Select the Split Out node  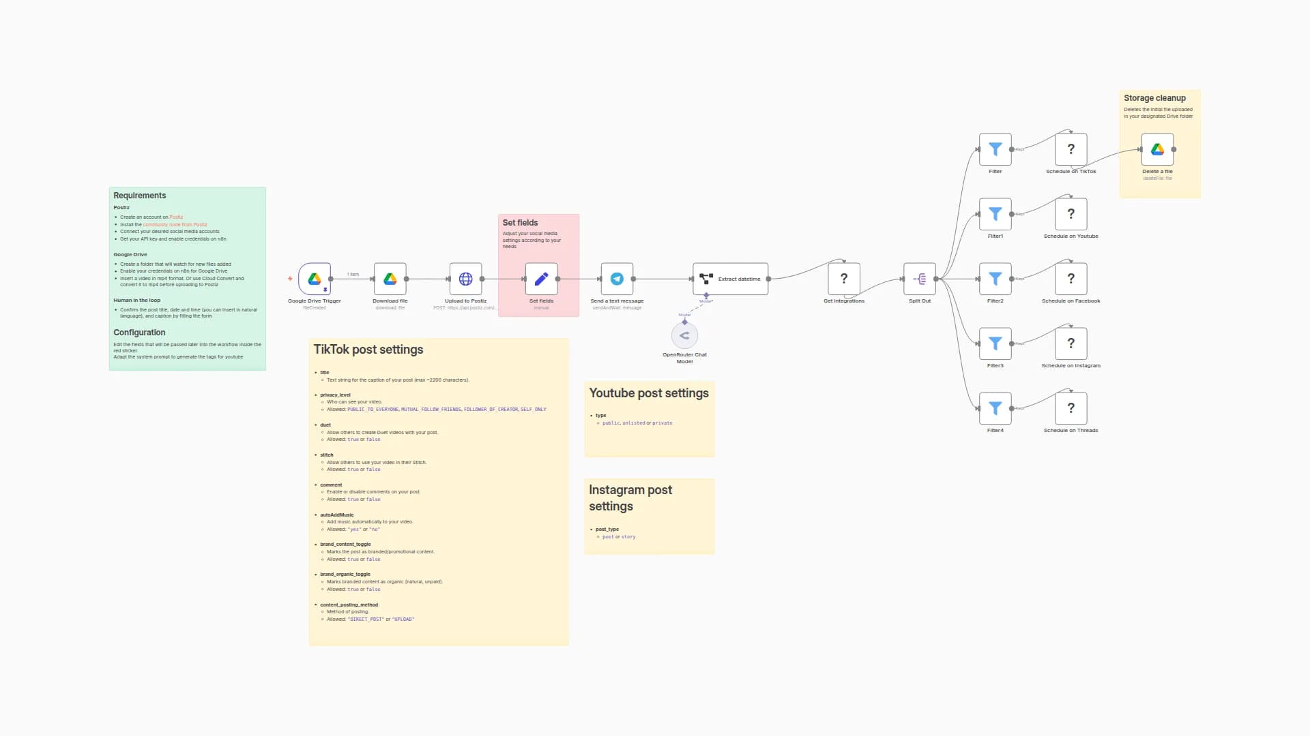click(x=920, y=279)
